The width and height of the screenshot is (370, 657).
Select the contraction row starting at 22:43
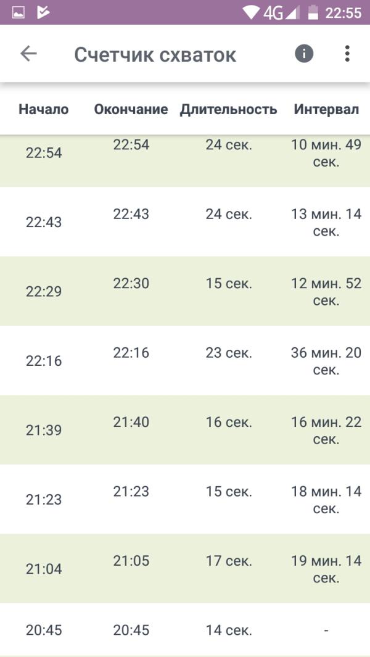(185, 221)
